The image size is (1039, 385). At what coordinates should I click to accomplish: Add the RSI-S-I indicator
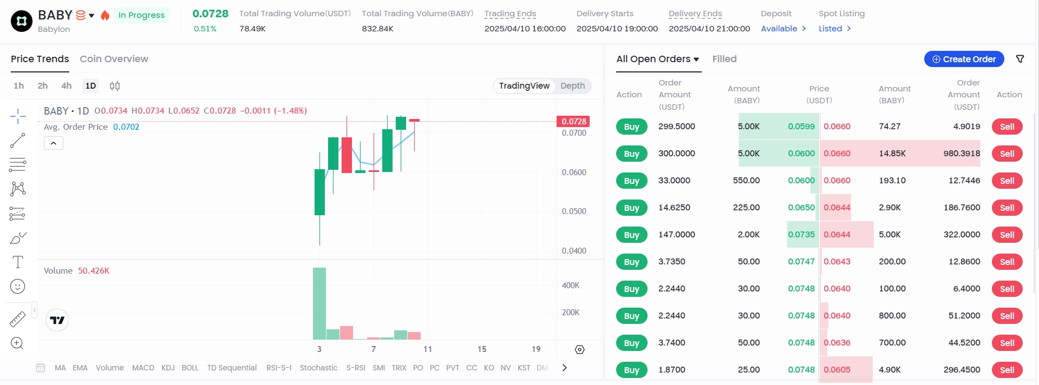click(x=279, y=368)
